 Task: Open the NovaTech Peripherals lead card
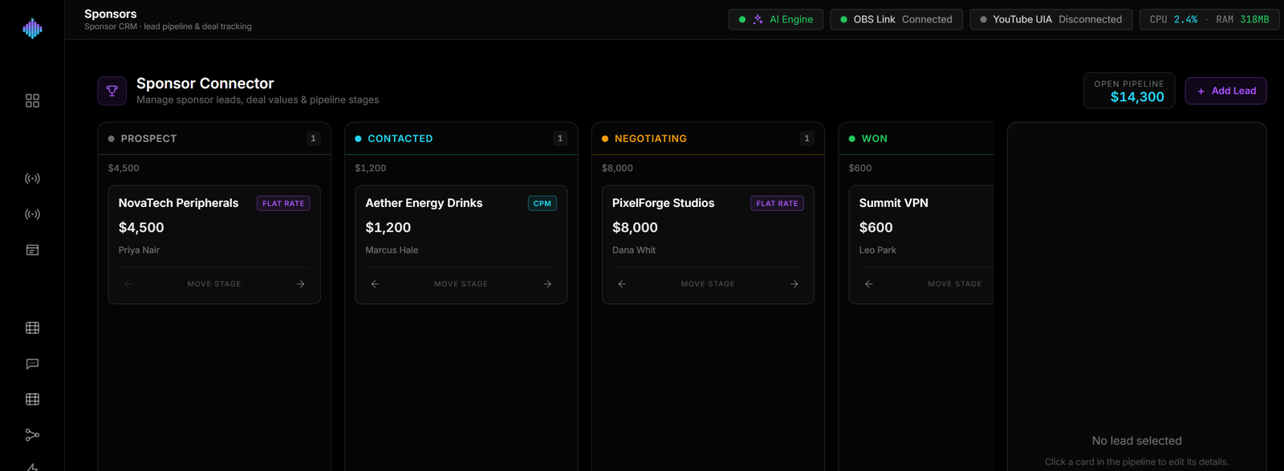tap(214, 245)
